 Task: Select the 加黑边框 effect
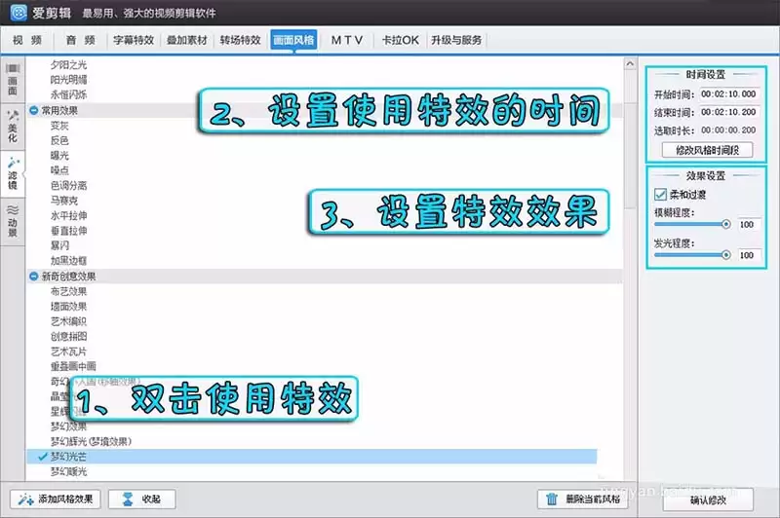click(68, 260)
